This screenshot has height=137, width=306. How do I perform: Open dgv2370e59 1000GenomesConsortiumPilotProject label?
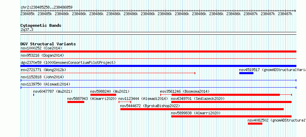point(68,62)
